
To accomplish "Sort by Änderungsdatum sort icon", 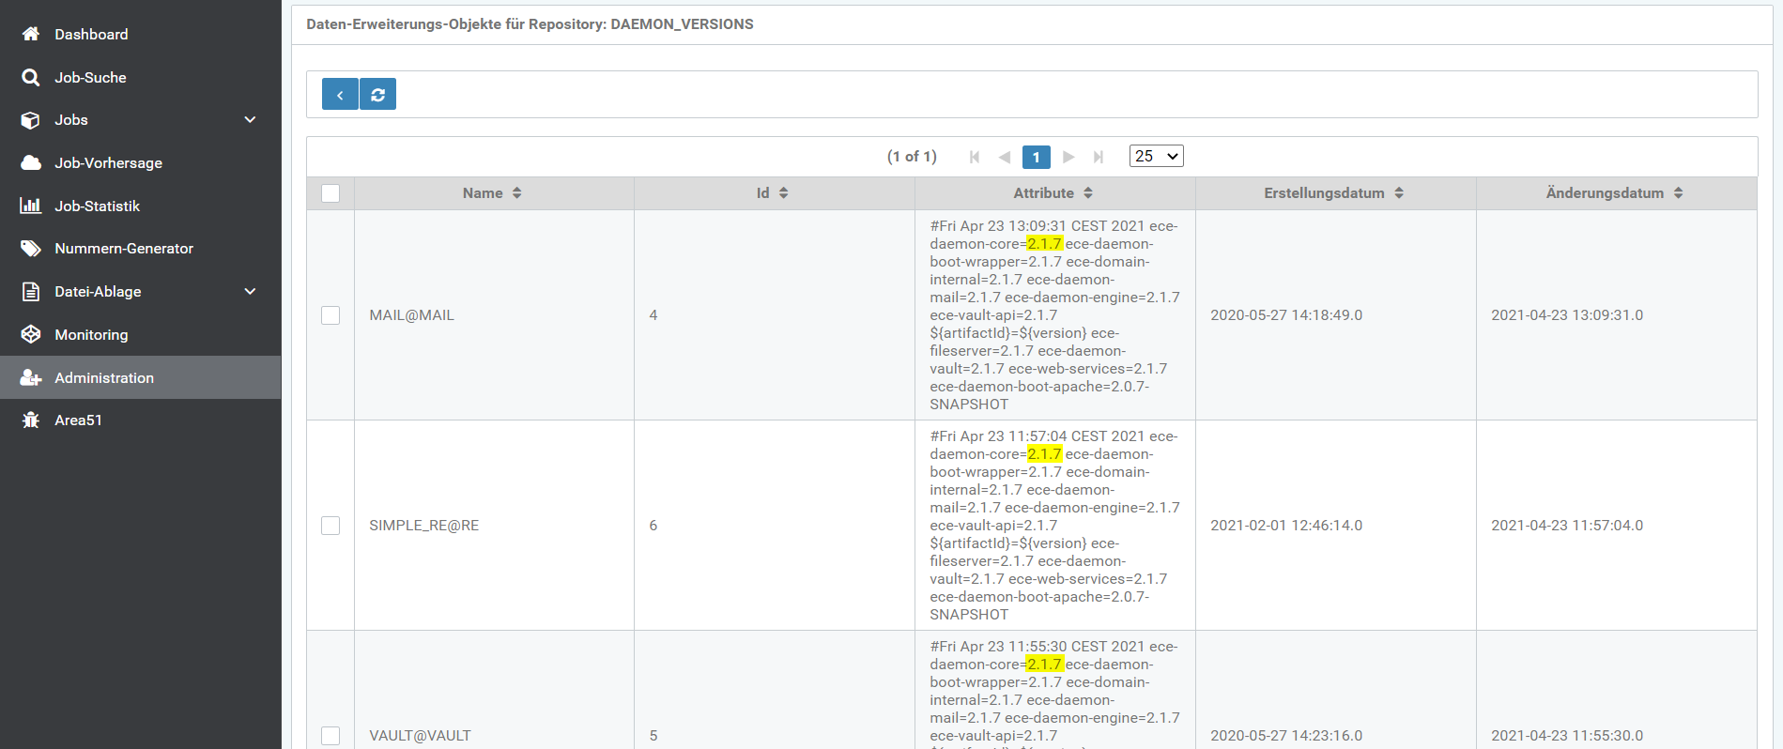I will pyautogui.click(x=1678, y=193).
